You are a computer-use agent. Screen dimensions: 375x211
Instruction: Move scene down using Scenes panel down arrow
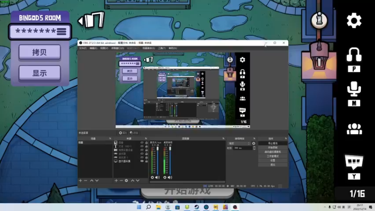pos(97,181)
